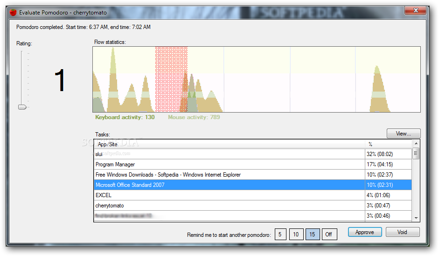Screen dimensions: 439x256
Task: Click the 4% (01:06) cell
Action: point(388,195)
